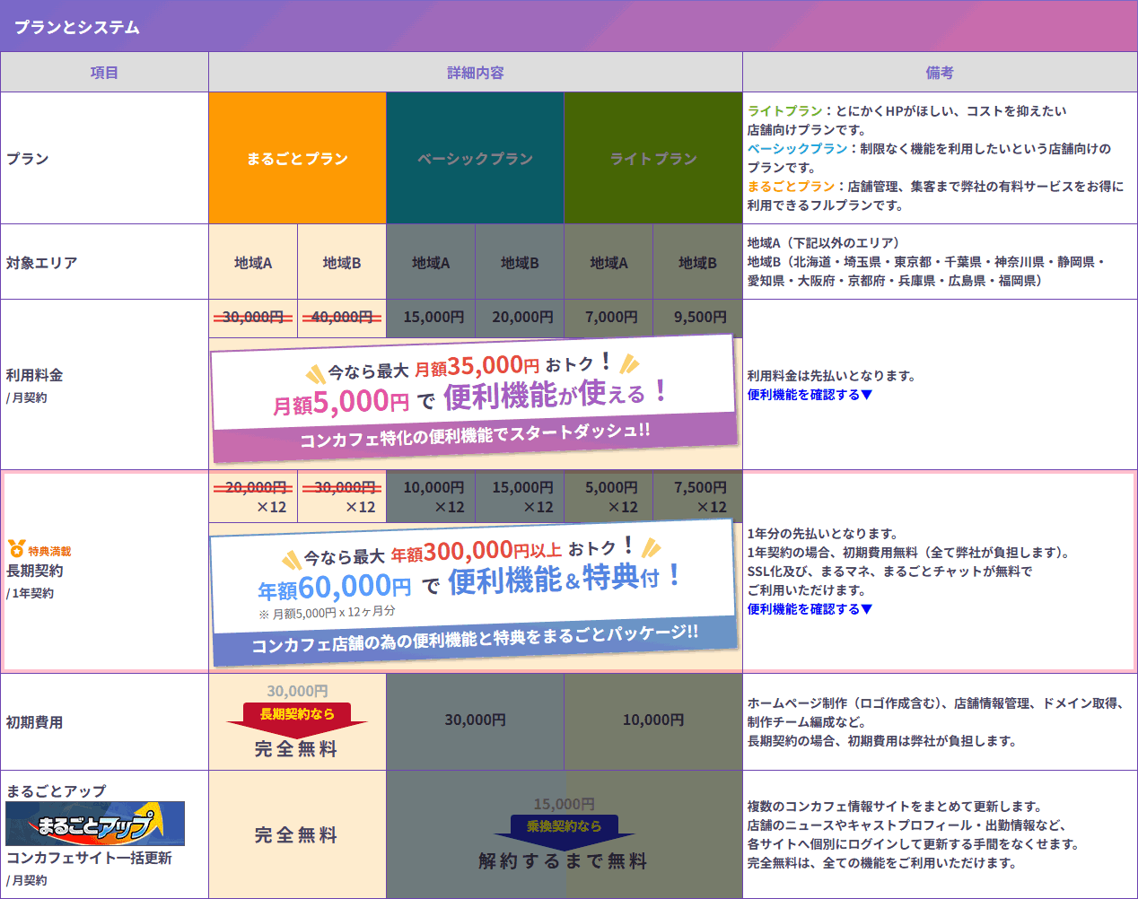Viewport: 1138px width, 899px height.
Task: Click 解約するまで無料 text
Action: 564,861
